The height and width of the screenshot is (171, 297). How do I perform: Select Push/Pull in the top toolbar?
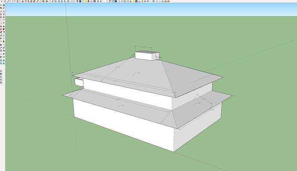click(22, 1)
